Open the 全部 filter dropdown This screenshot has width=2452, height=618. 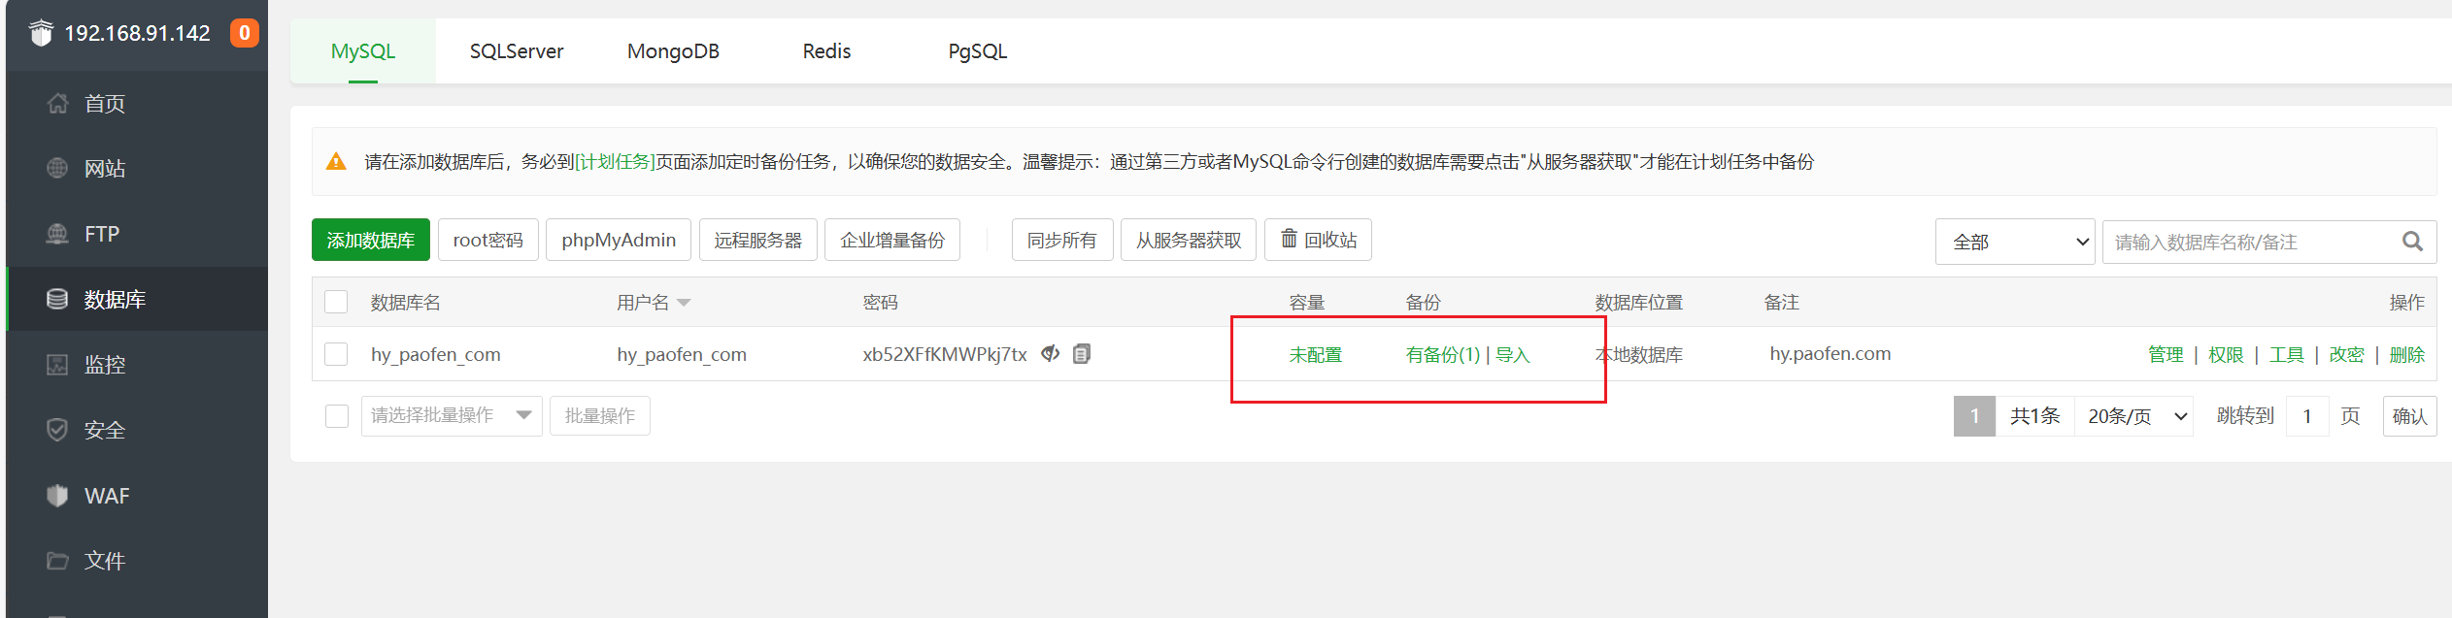[2014, 242]
